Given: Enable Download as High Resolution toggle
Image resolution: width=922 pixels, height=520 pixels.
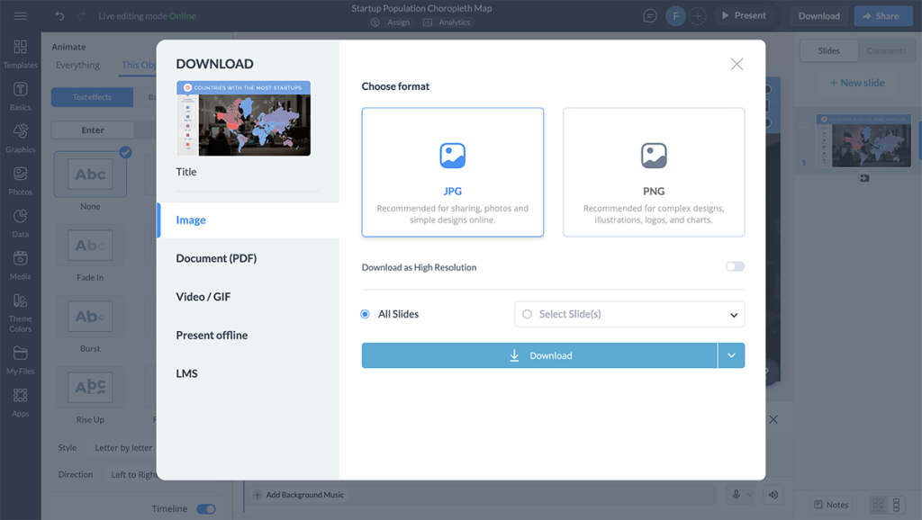Looking at the screenshot, I should pos(735,267).
